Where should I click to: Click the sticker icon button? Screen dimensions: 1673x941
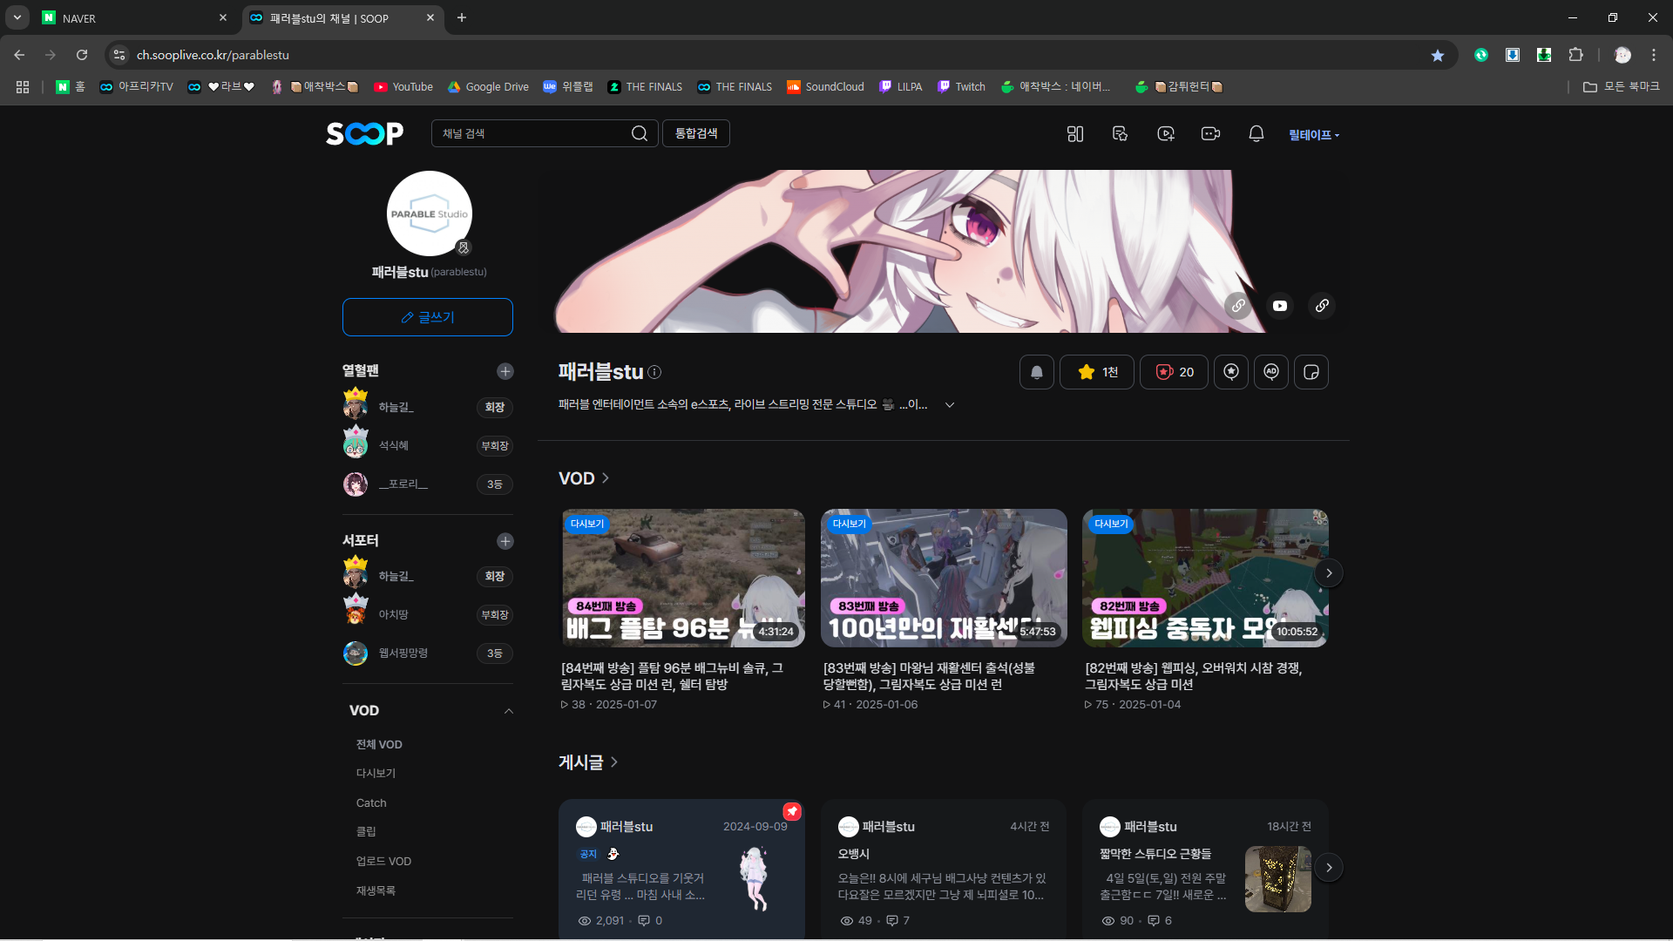point(1311,372)
